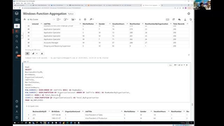Click the results table resize handle
The width and height of the screenshot is (224, 126).
189,55
